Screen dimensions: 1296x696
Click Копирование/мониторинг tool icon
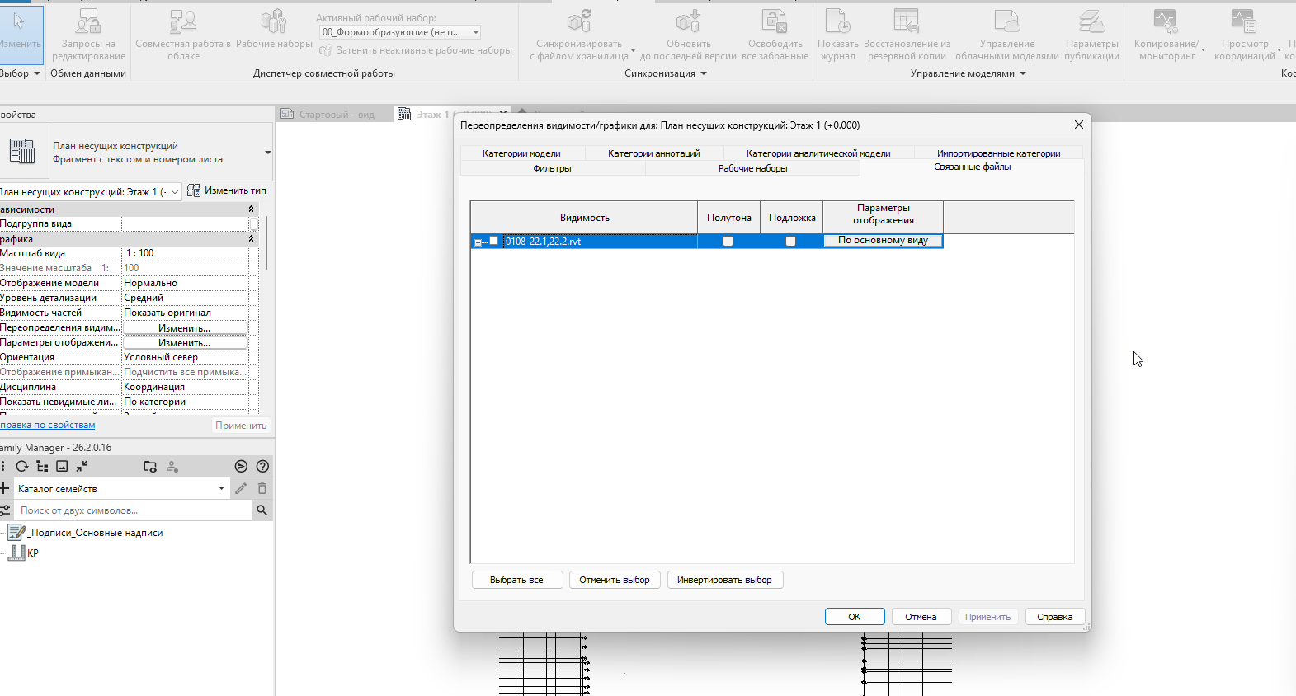pyautogui.click(x=1165, y=21)
